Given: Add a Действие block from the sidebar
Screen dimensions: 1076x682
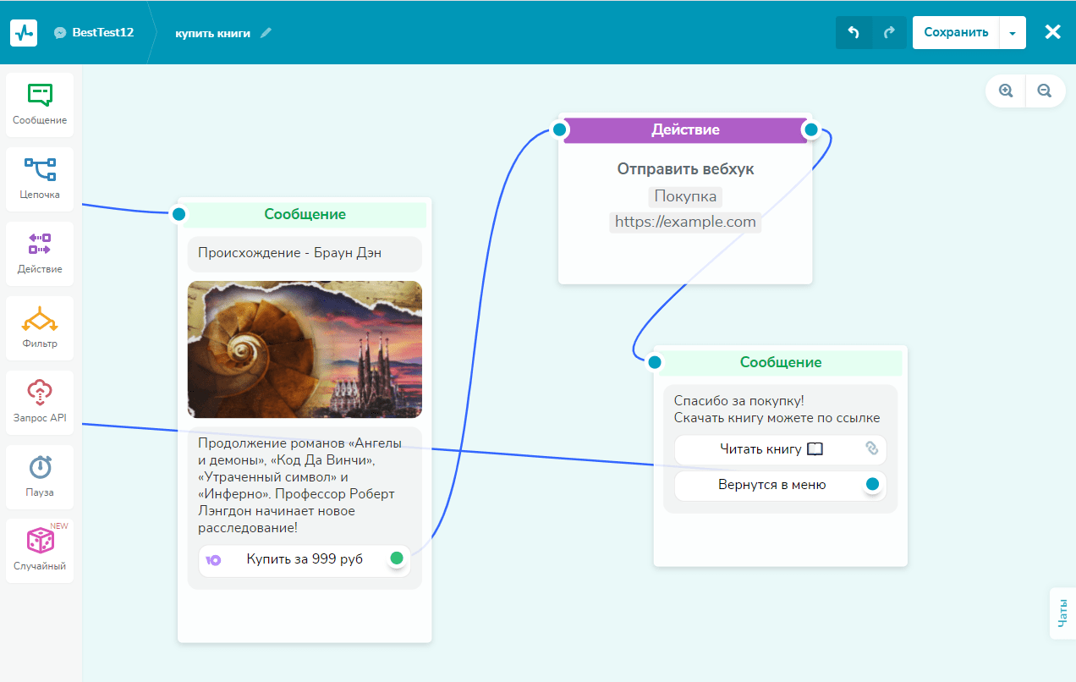Looking at the screenshot, I should (x=40, y=254).
